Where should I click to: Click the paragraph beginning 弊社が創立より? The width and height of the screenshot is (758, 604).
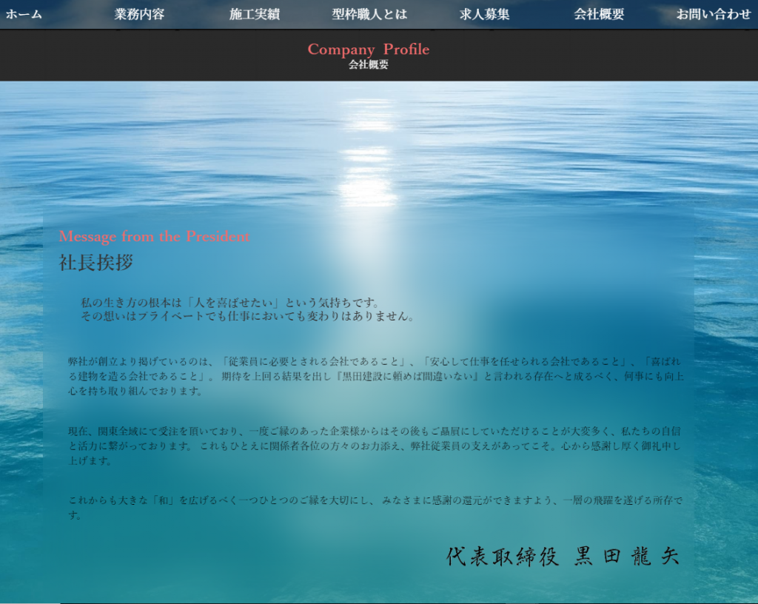pos(375,376)
